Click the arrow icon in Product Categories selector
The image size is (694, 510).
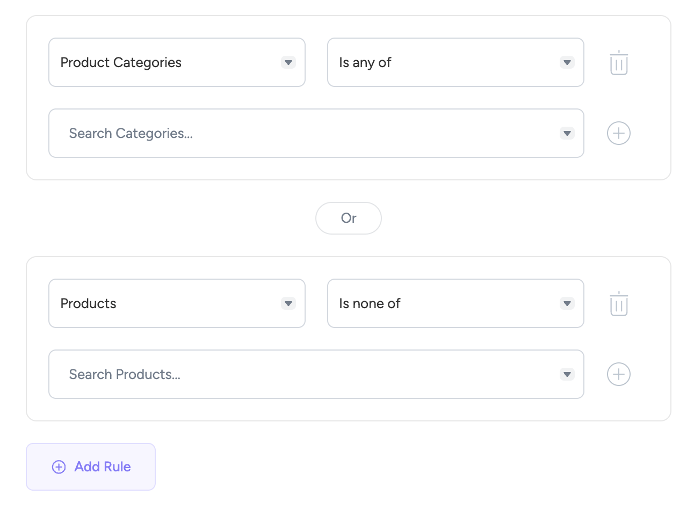(288, 63)
